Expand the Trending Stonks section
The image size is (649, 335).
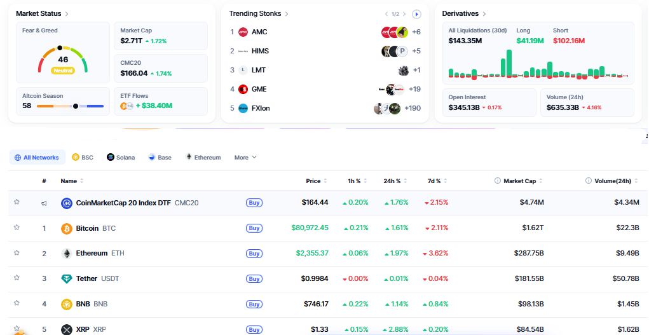(x=259, y=13)
